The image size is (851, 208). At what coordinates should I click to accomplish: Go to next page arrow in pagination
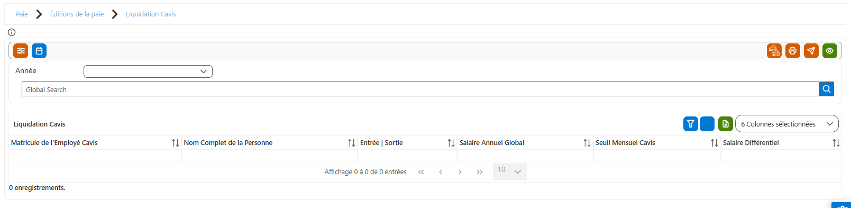pyautogui.click(x=460, y=172)
